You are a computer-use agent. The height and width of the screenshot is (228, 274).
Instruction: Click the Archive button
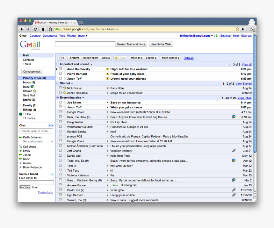click(74, 58)
